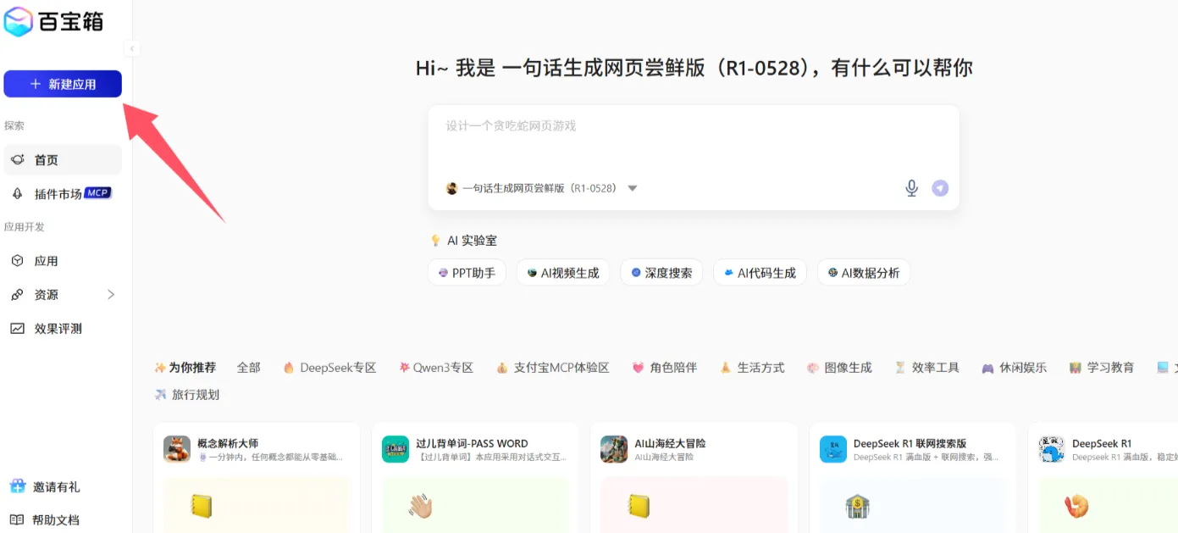Click the 百宝箱 logo icon
The image size is (1178, 533).
click(18, 21)
